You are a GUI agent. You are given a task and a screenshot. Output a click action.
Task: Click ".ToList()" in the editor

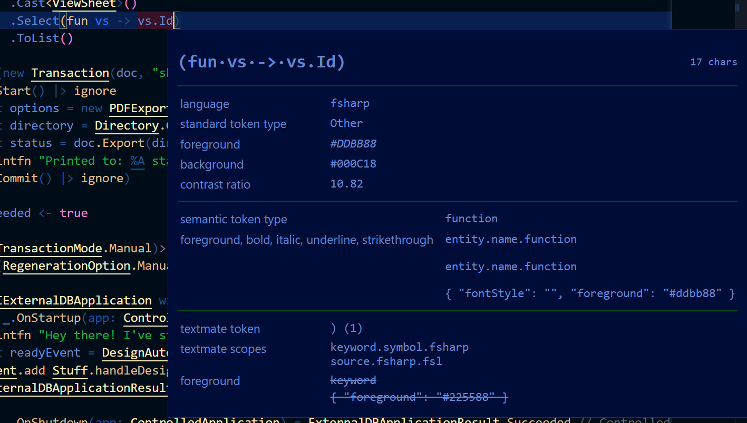(x=42, y=38)
